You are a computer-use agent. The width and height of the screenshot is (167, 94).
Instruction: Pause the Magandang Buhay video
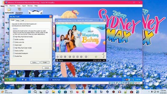pyautogui.click(x=61, y=57)
